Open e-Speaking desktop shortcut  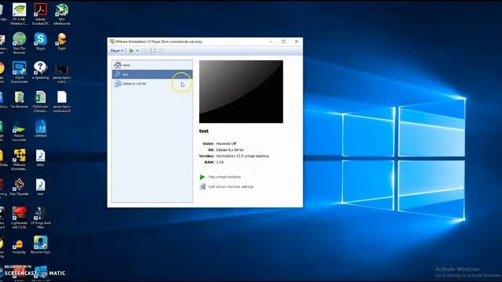tap(40, 70)
